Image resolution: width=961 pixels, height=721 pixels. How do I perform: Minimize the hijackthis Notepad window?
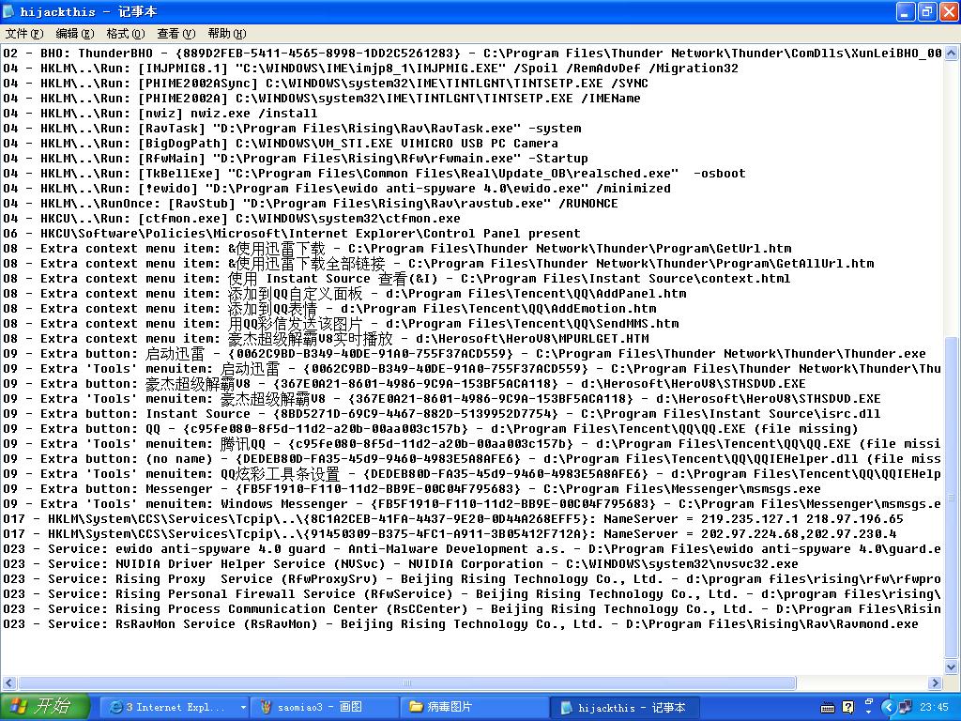pos(906,11)
